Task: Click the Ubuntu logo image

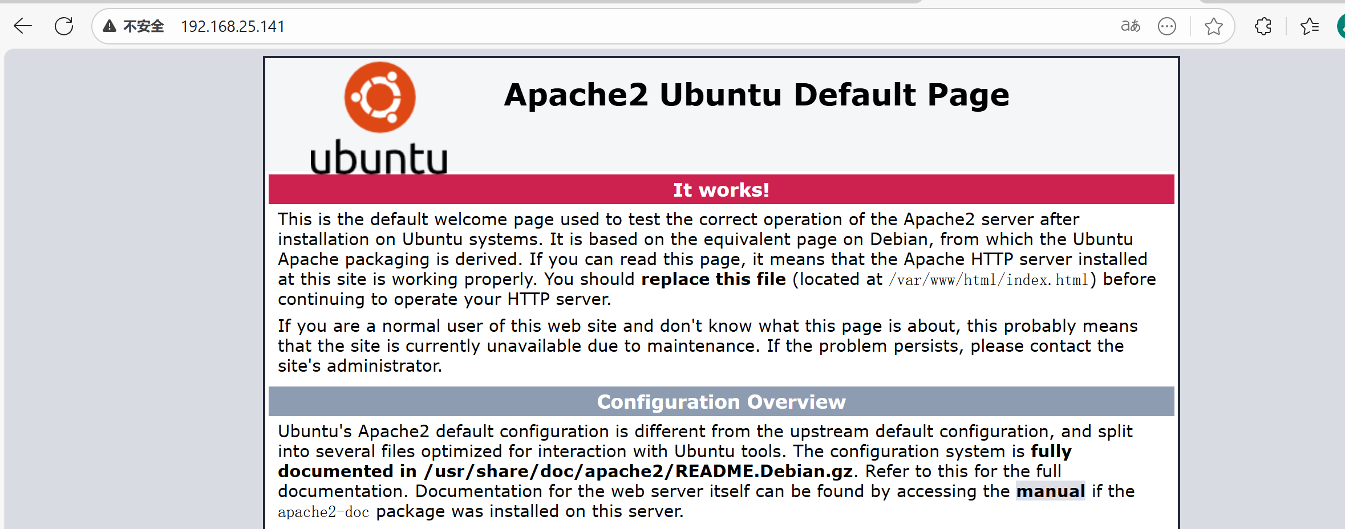Action: point(379,118)
